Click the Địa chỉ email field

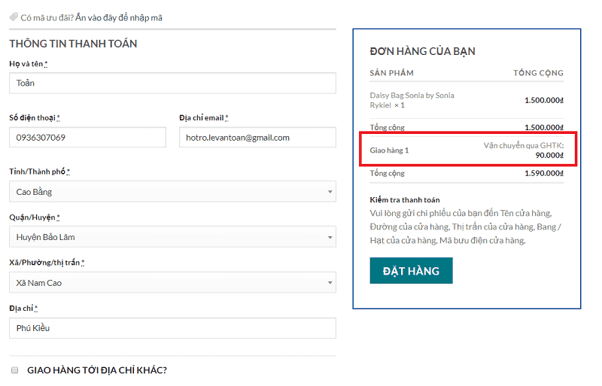click(x=257, y=137)
